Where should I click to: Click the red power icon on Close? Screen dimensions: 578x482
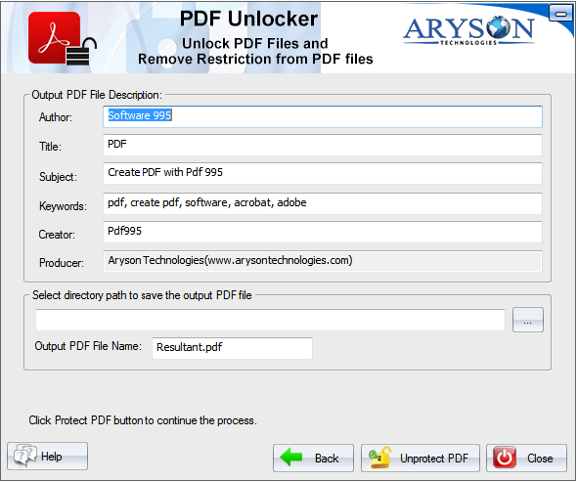[x=505, y=458]
